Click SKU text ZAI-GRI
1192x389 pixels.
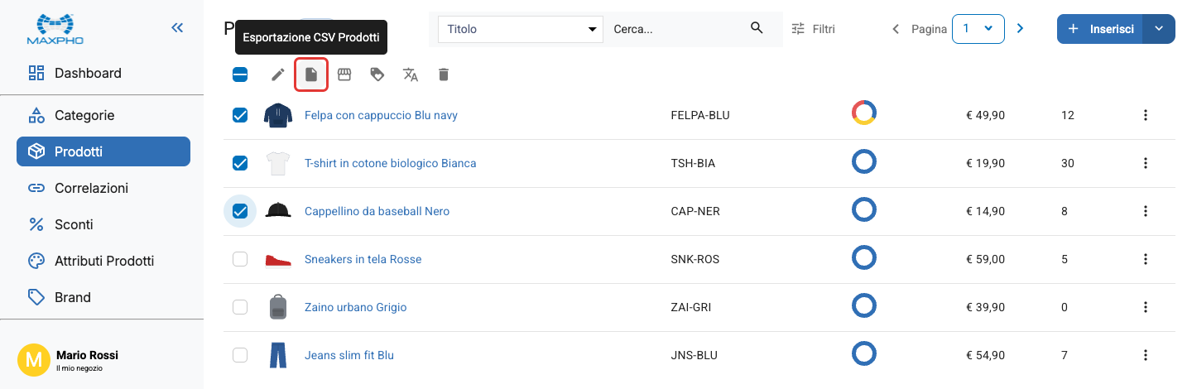click(x=690, y=307)
